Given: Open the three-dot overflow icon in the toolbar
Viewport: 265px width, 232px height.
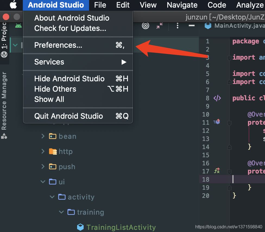Looking at the screenshot, I should (x=177, y=26).
